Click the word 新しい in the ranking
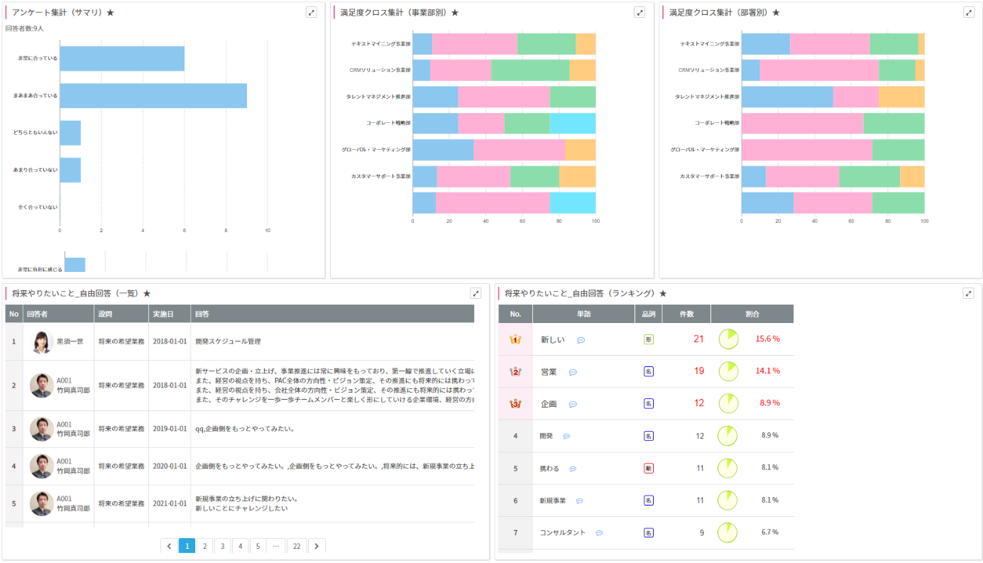This screenshot has width=983, height=563. [553, 339]
